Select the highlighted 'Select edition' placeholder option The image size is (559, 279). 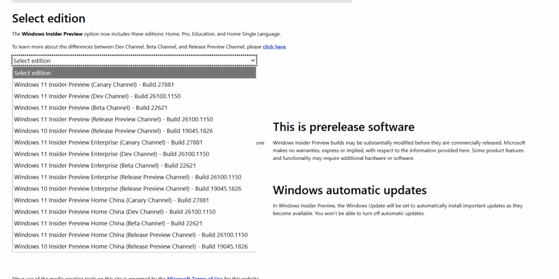[x=134, y=73]
